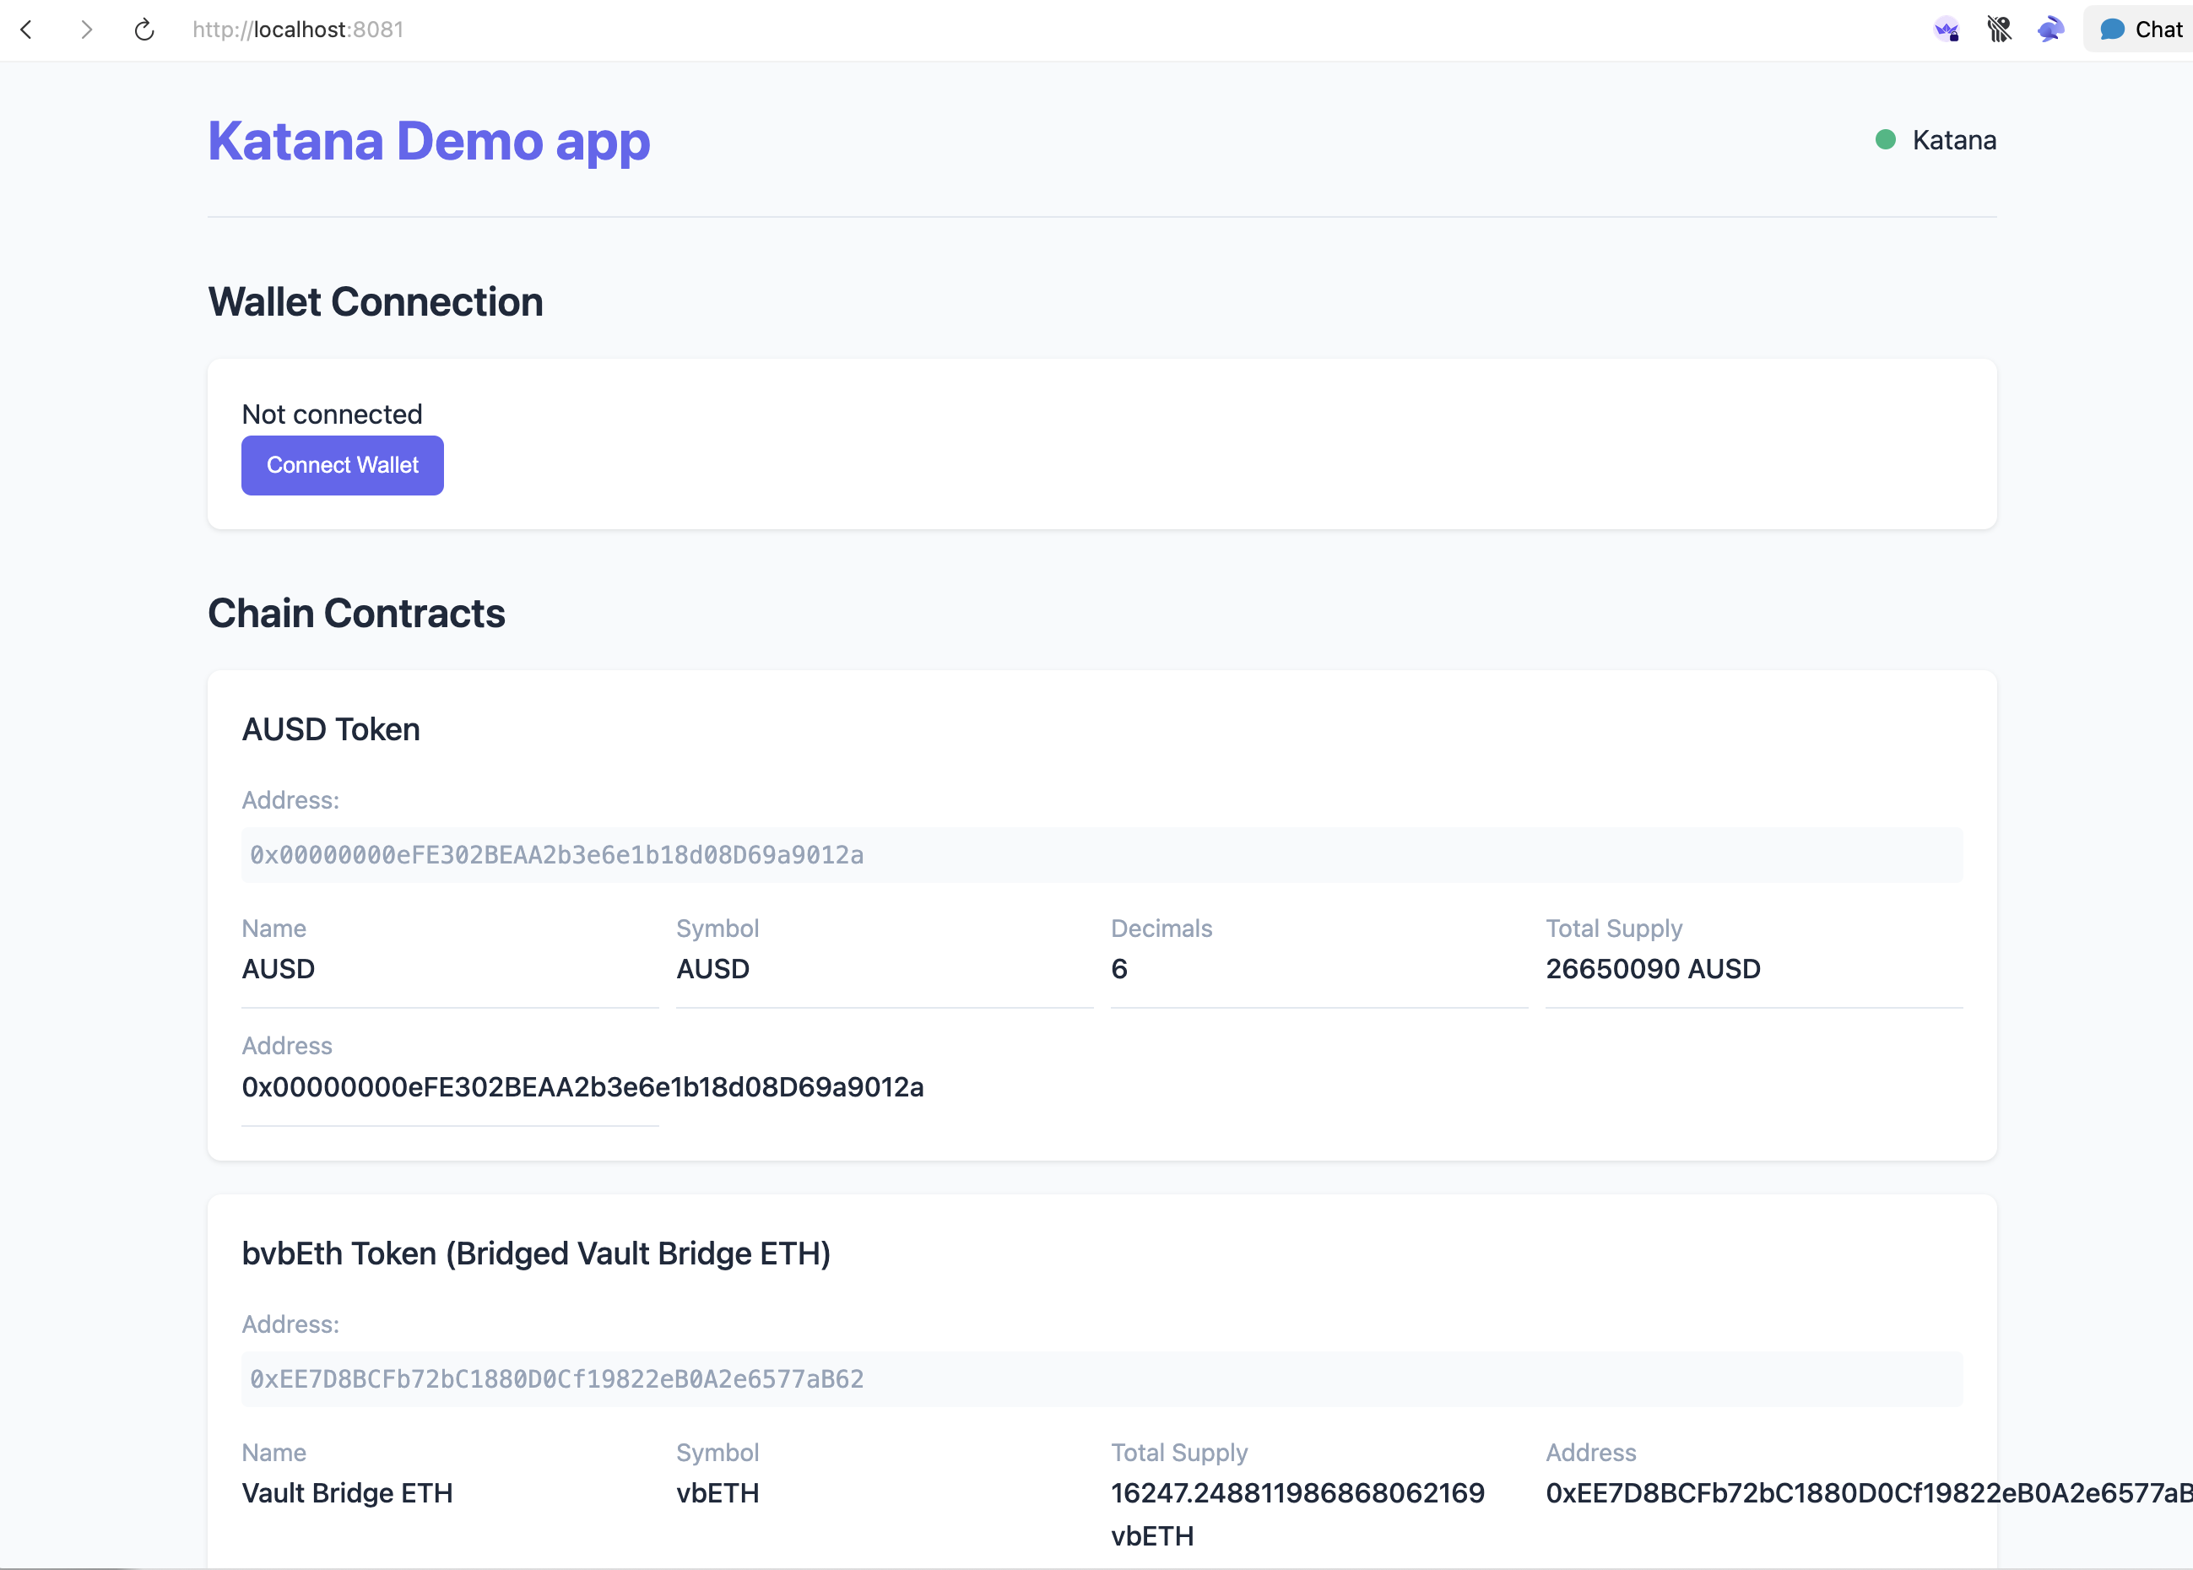Click the Chain Contracts section heading
Viewport: 2193px width, 1570px height.
(355, 613)
